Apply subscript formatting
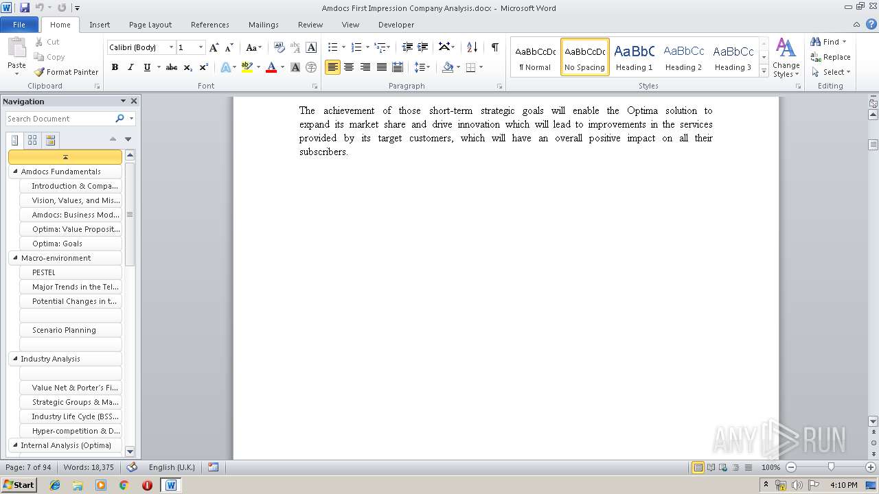The image size is (879, 494). [x=188, y=67]
